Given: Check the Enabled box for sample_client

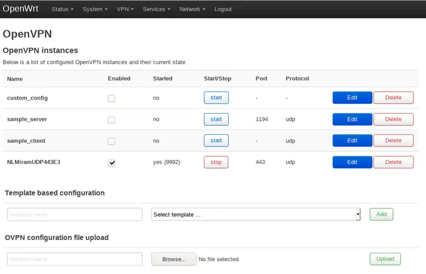Looking at the screenshot, I should pyautogui.click(x=111, y=141).
